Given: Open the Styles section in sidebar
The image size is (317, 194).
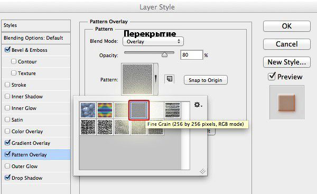Looking at the screenshot, I should [36, 25].
